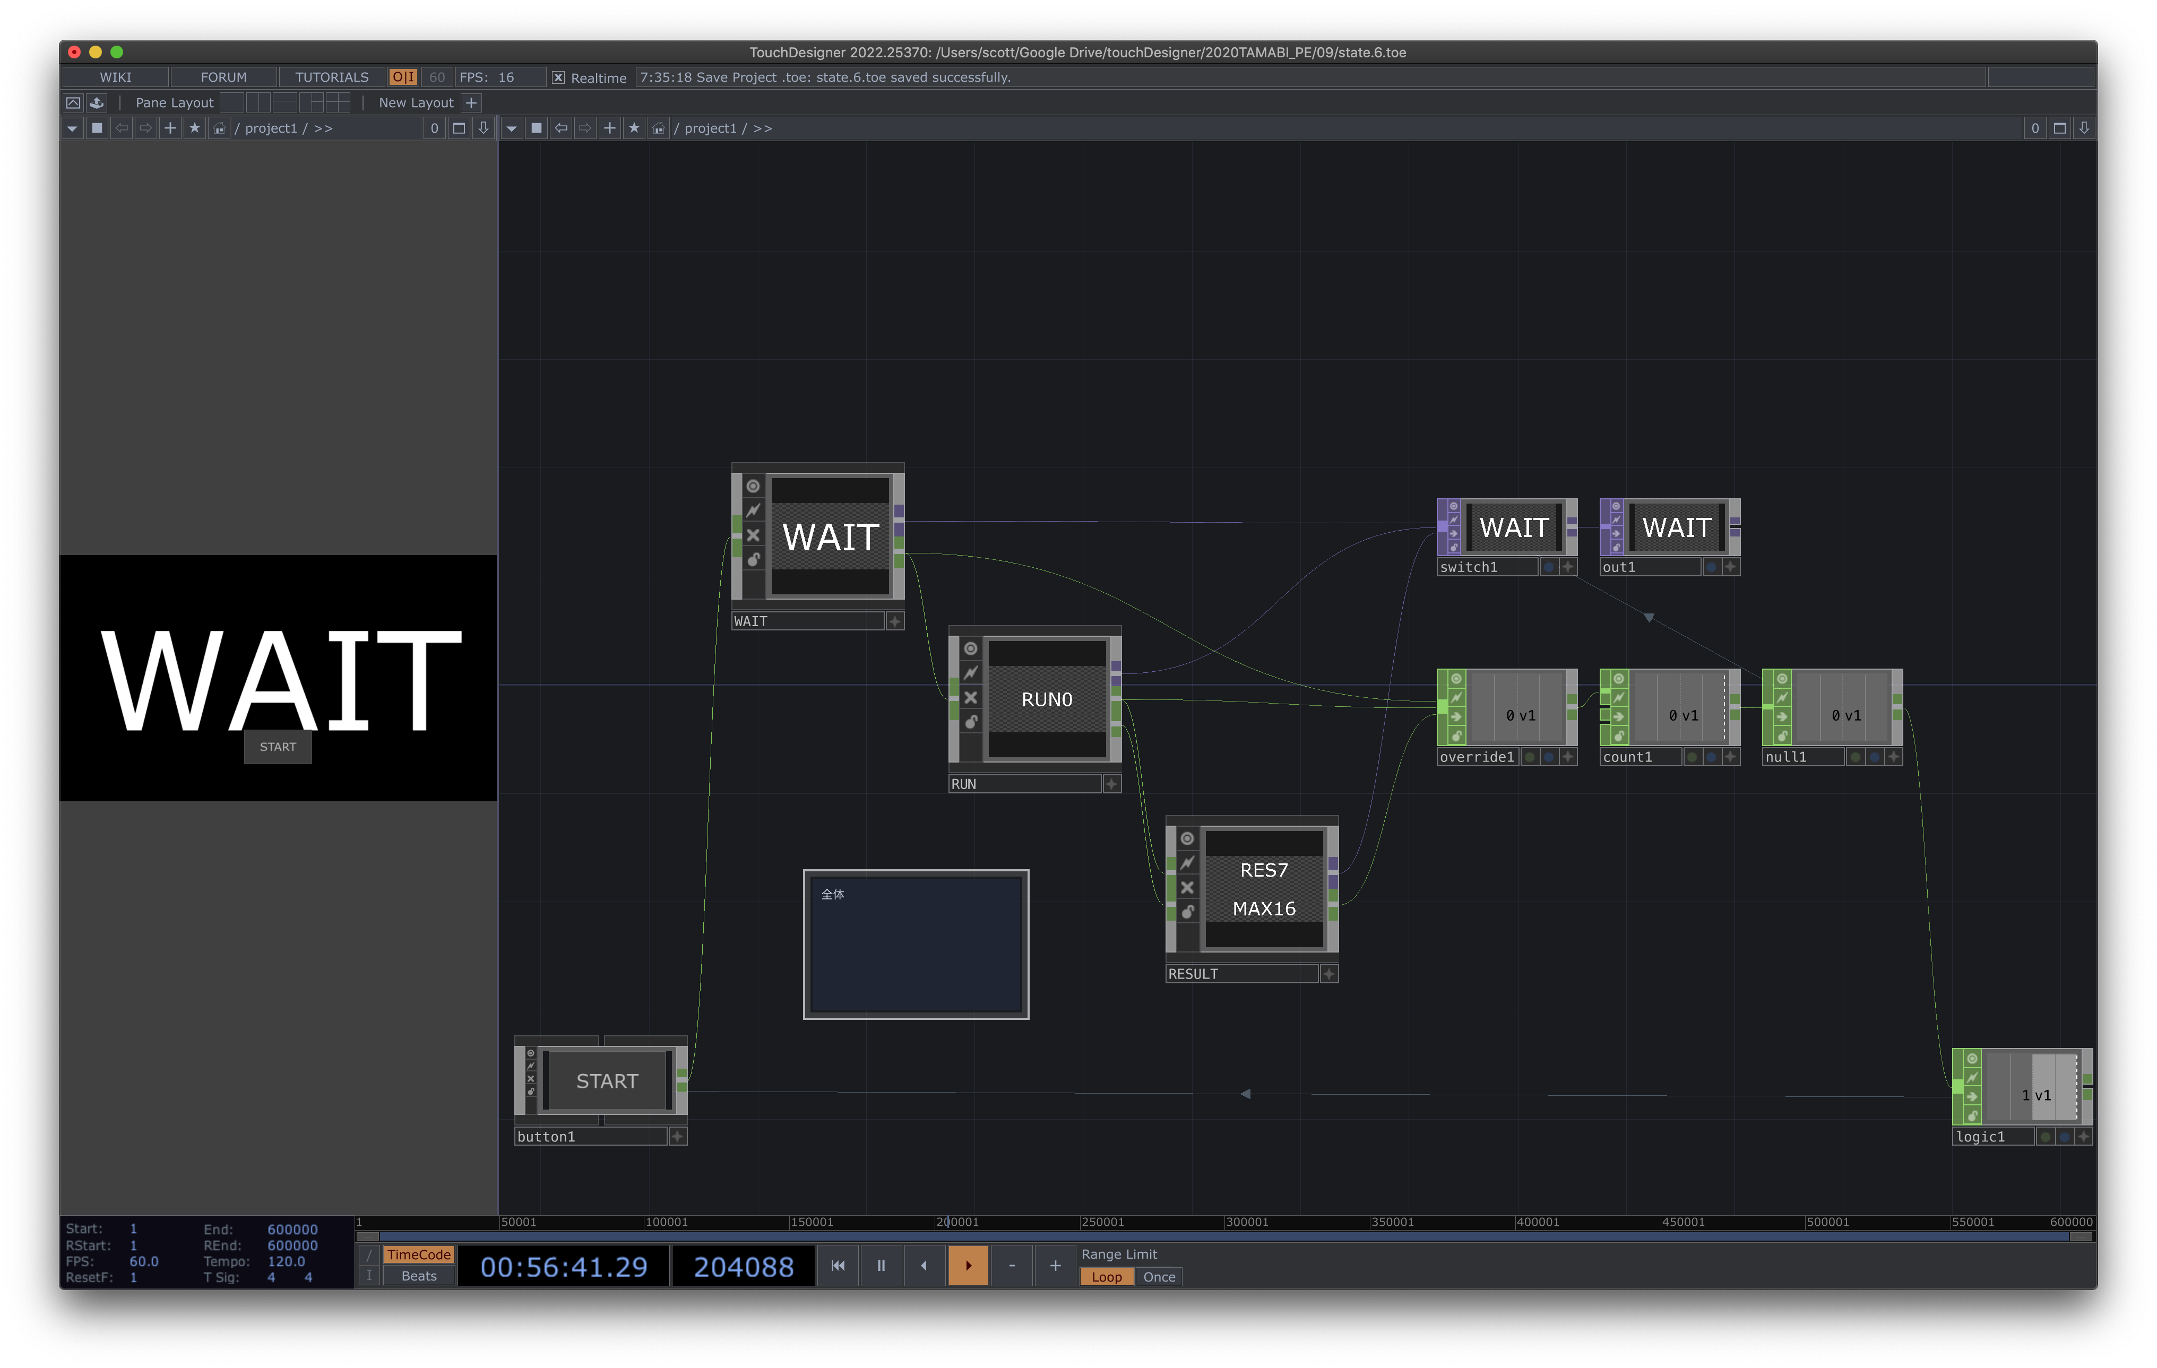Click the viewer active icon on WAIT node
This screenshot has height=1368, width=2157.
(x=753, y=486)
